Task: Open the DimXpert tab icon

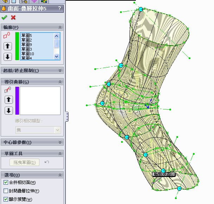Action: [x=34, y=1]
